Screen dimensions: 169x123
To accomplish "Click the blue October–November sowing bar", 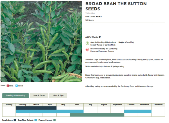I will [x=138, y=111].
